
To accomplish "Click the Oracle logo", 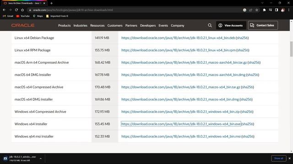I will tap(23, 26).
